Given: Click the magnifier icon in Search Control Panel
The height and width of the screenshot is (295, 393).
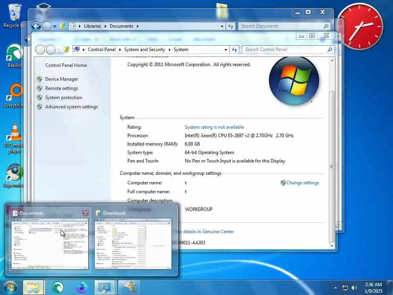Looking at the screenshot, I should pos(330,50).
